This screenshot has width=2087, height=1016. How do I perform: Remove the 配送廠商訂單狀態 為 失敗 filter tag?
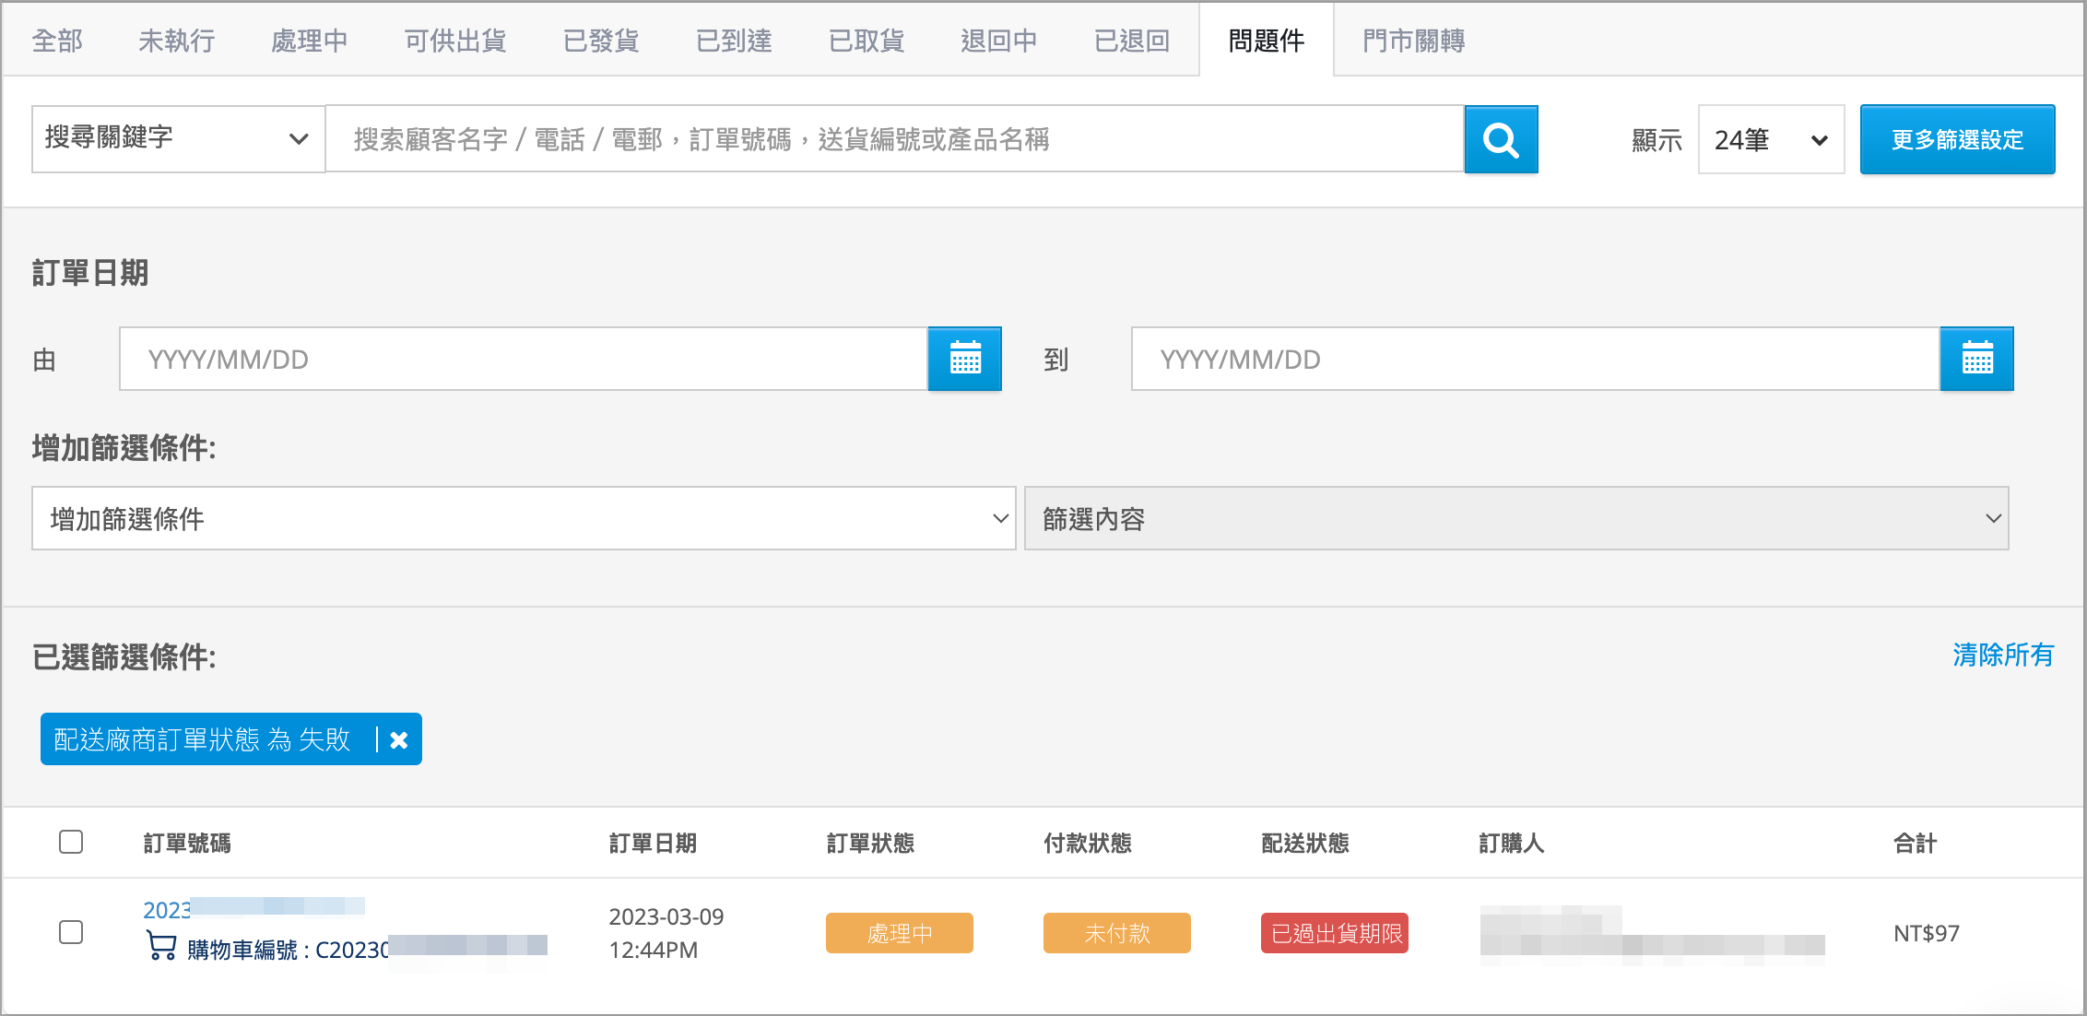click(x=399, y=739)
